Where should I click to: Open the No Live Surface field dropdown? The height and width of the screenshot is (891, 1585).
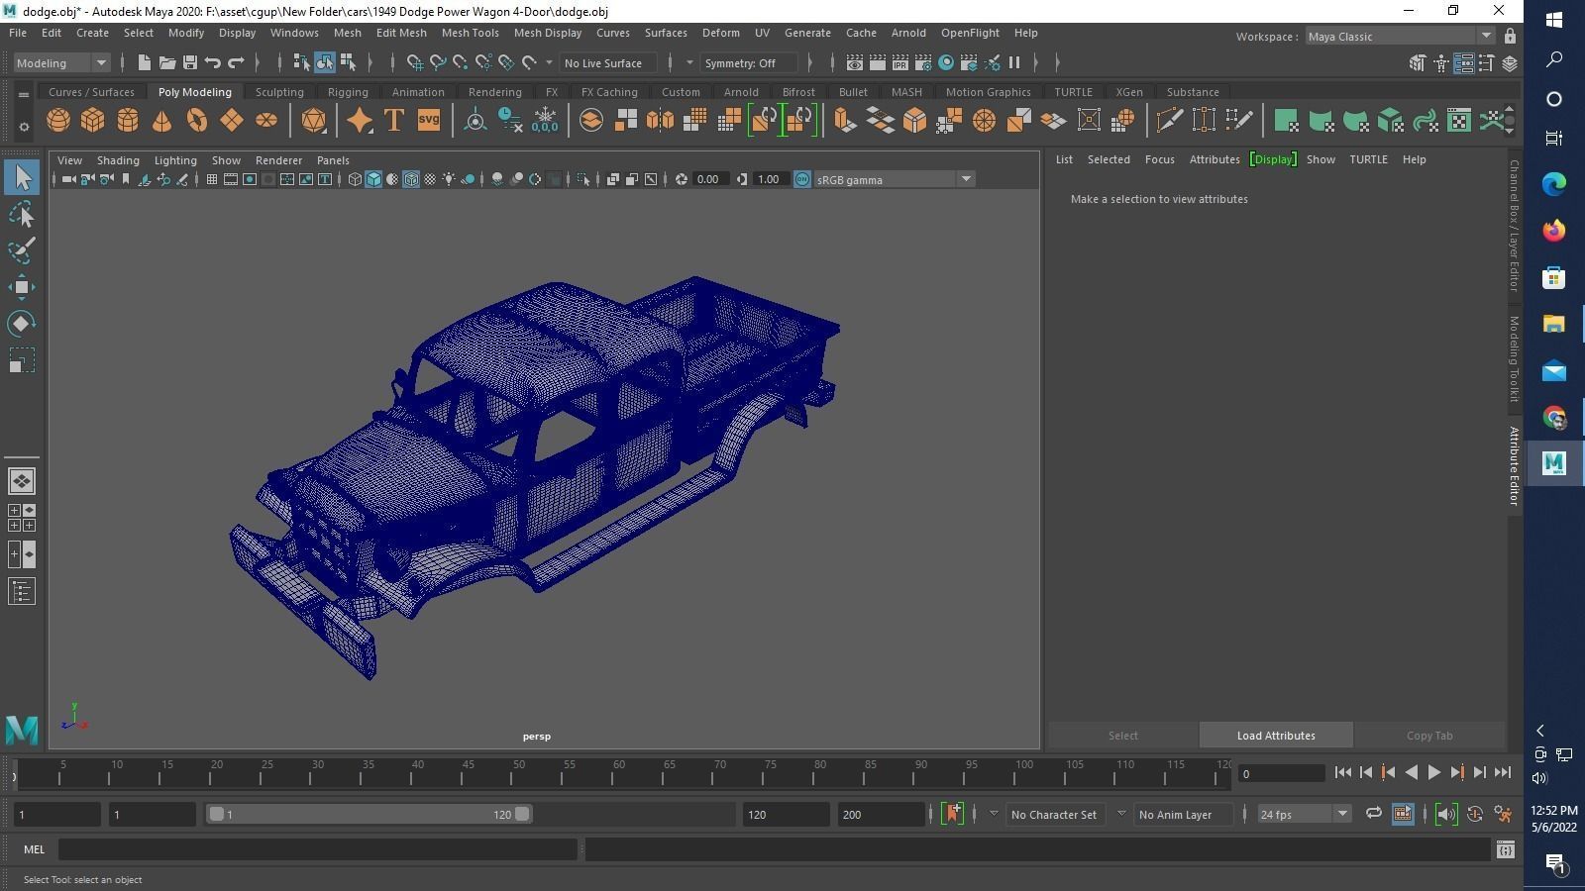(549, 63)
